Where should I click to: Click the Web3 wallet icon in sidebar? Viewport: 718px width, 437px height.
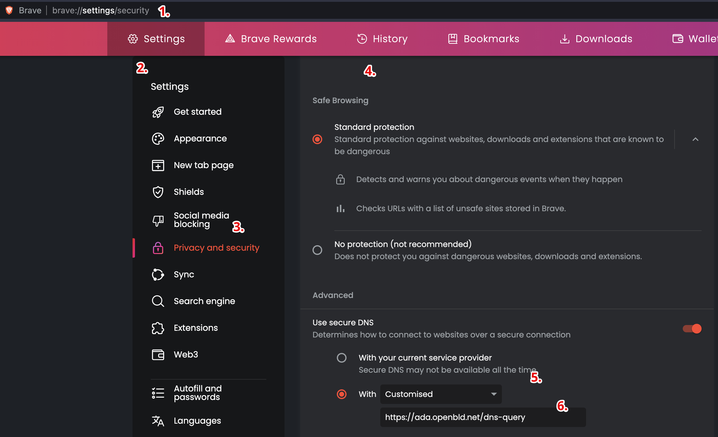[158, 355]
